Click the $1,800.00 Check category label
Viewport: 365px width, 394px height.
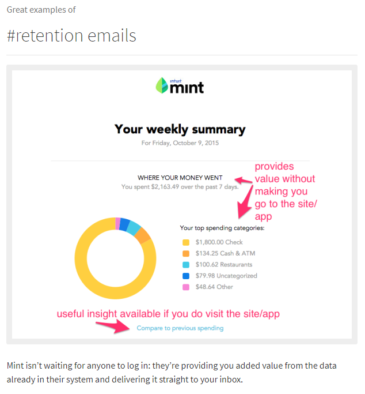[219, 242]
